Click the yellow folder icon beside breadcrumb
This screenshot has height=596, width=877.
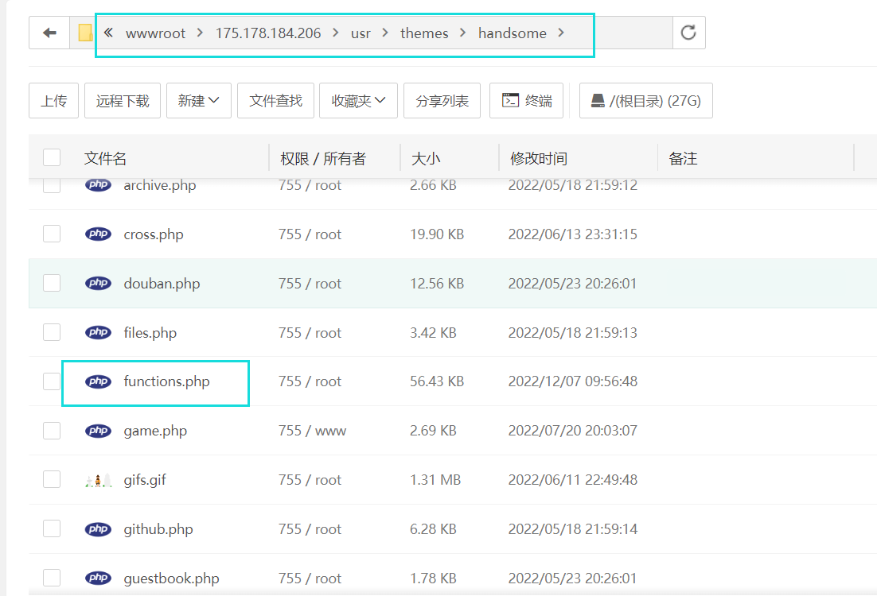(x=83, y=33)
